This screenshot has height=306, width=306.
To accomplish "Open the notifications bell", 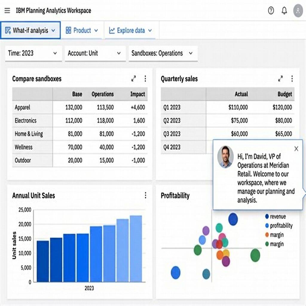I will click(x=284, y=11).
